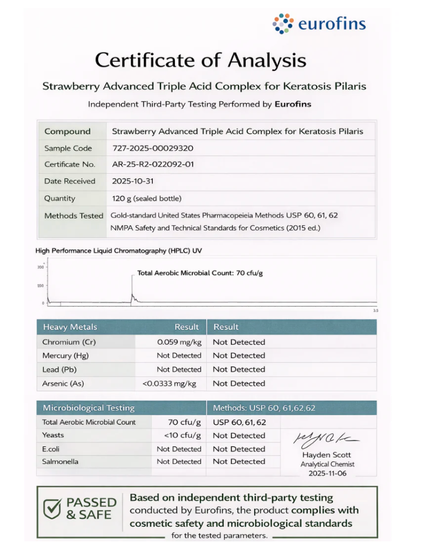The image size is (434, 543).
Task: Click the Yeasts row label
Action: pyautogui.click(x=53, y=435)
